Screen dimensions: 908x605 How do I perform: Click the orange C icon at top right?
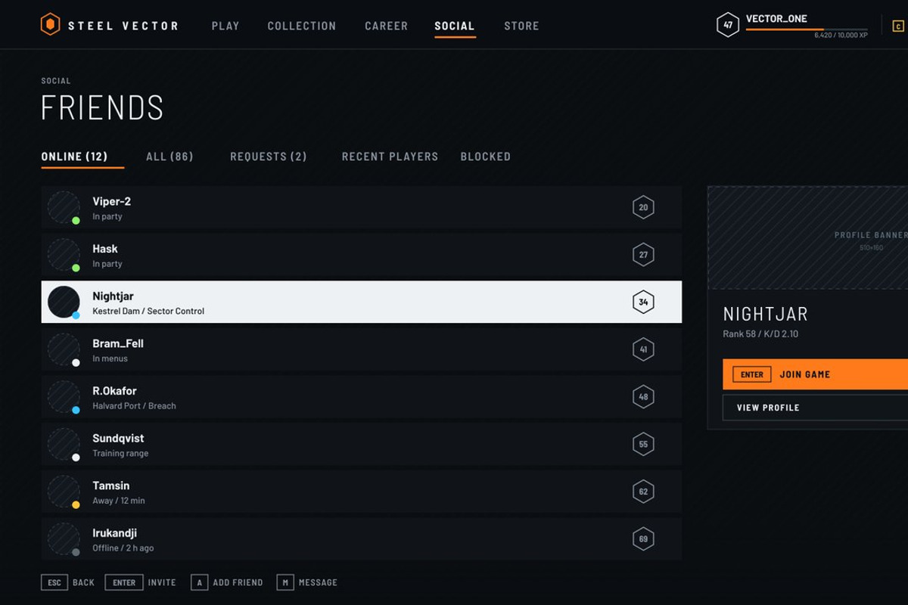[898, 26]
